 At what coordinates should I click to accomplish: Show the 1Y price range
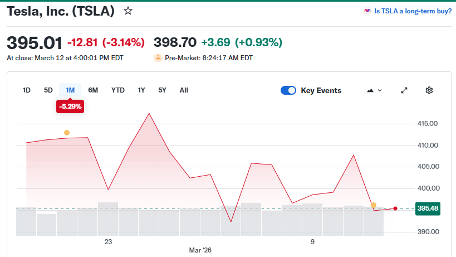pyautogui.click(x=141, y=90)
